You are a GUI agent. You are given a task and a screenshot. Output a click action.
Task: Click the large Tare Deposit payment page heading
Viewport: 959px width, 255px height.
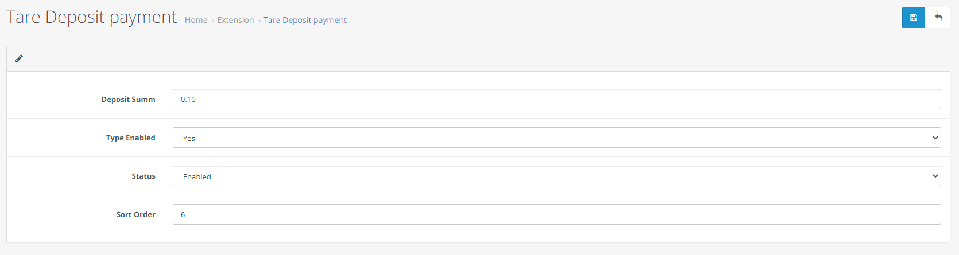(x=92, y=17)
